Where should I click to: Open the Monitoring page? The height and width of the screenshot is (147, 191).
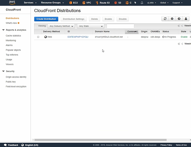point(11,40)
